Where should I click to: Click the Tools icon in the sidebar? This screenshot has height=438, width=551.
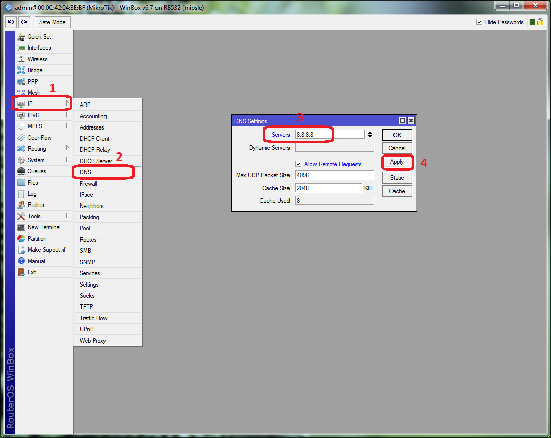(x=21, y=216)
